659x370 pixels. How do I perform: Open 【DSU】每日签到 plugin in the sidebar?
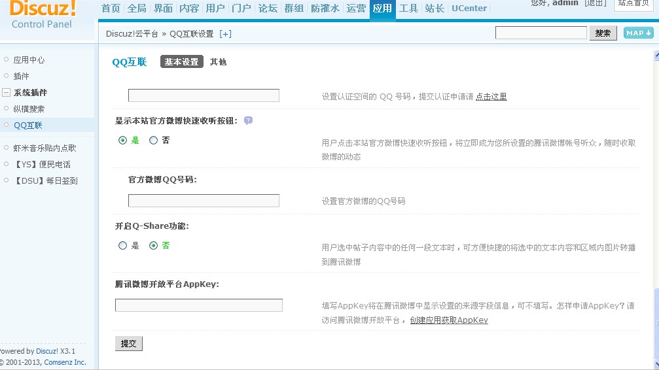pyautogui.click(x=46, y=180)
